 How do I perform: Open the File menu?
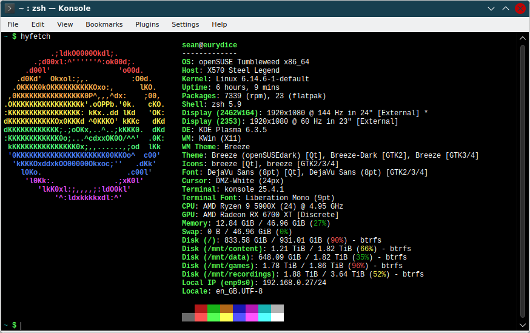[x=13, y=24]
